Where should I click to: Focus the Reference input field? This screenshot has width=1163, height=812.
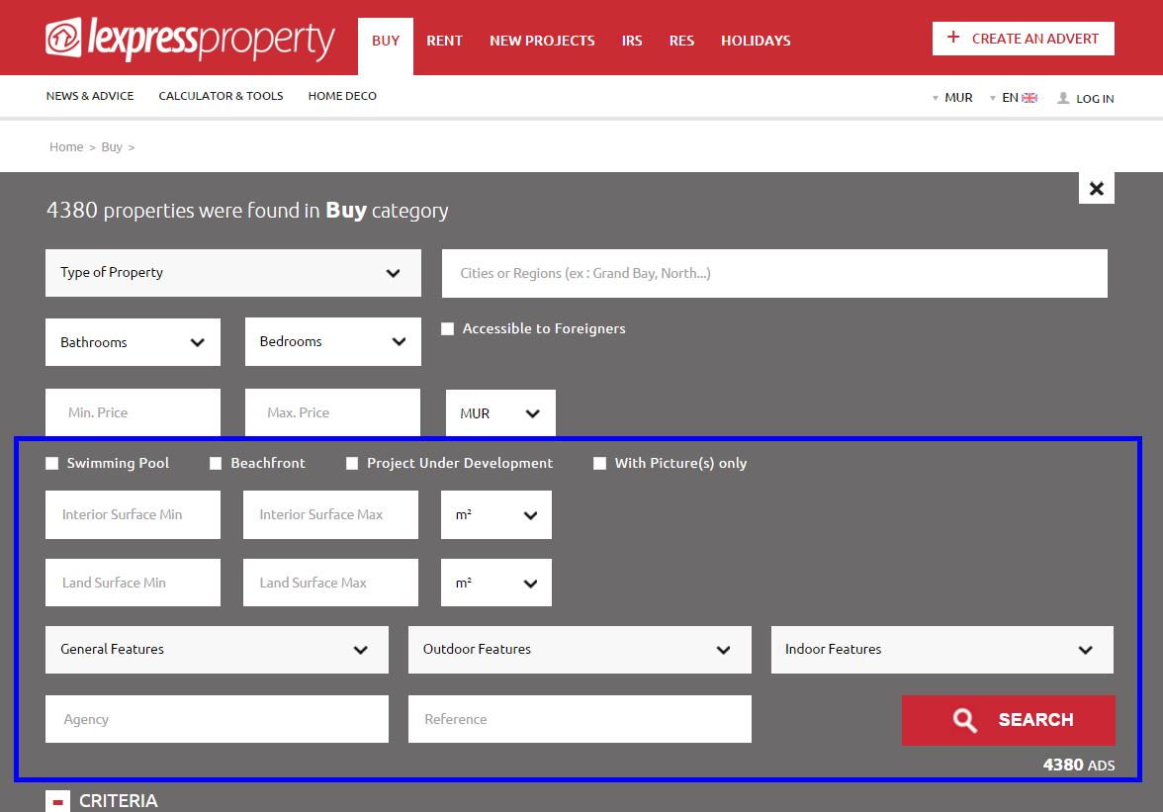pos(580,719)
